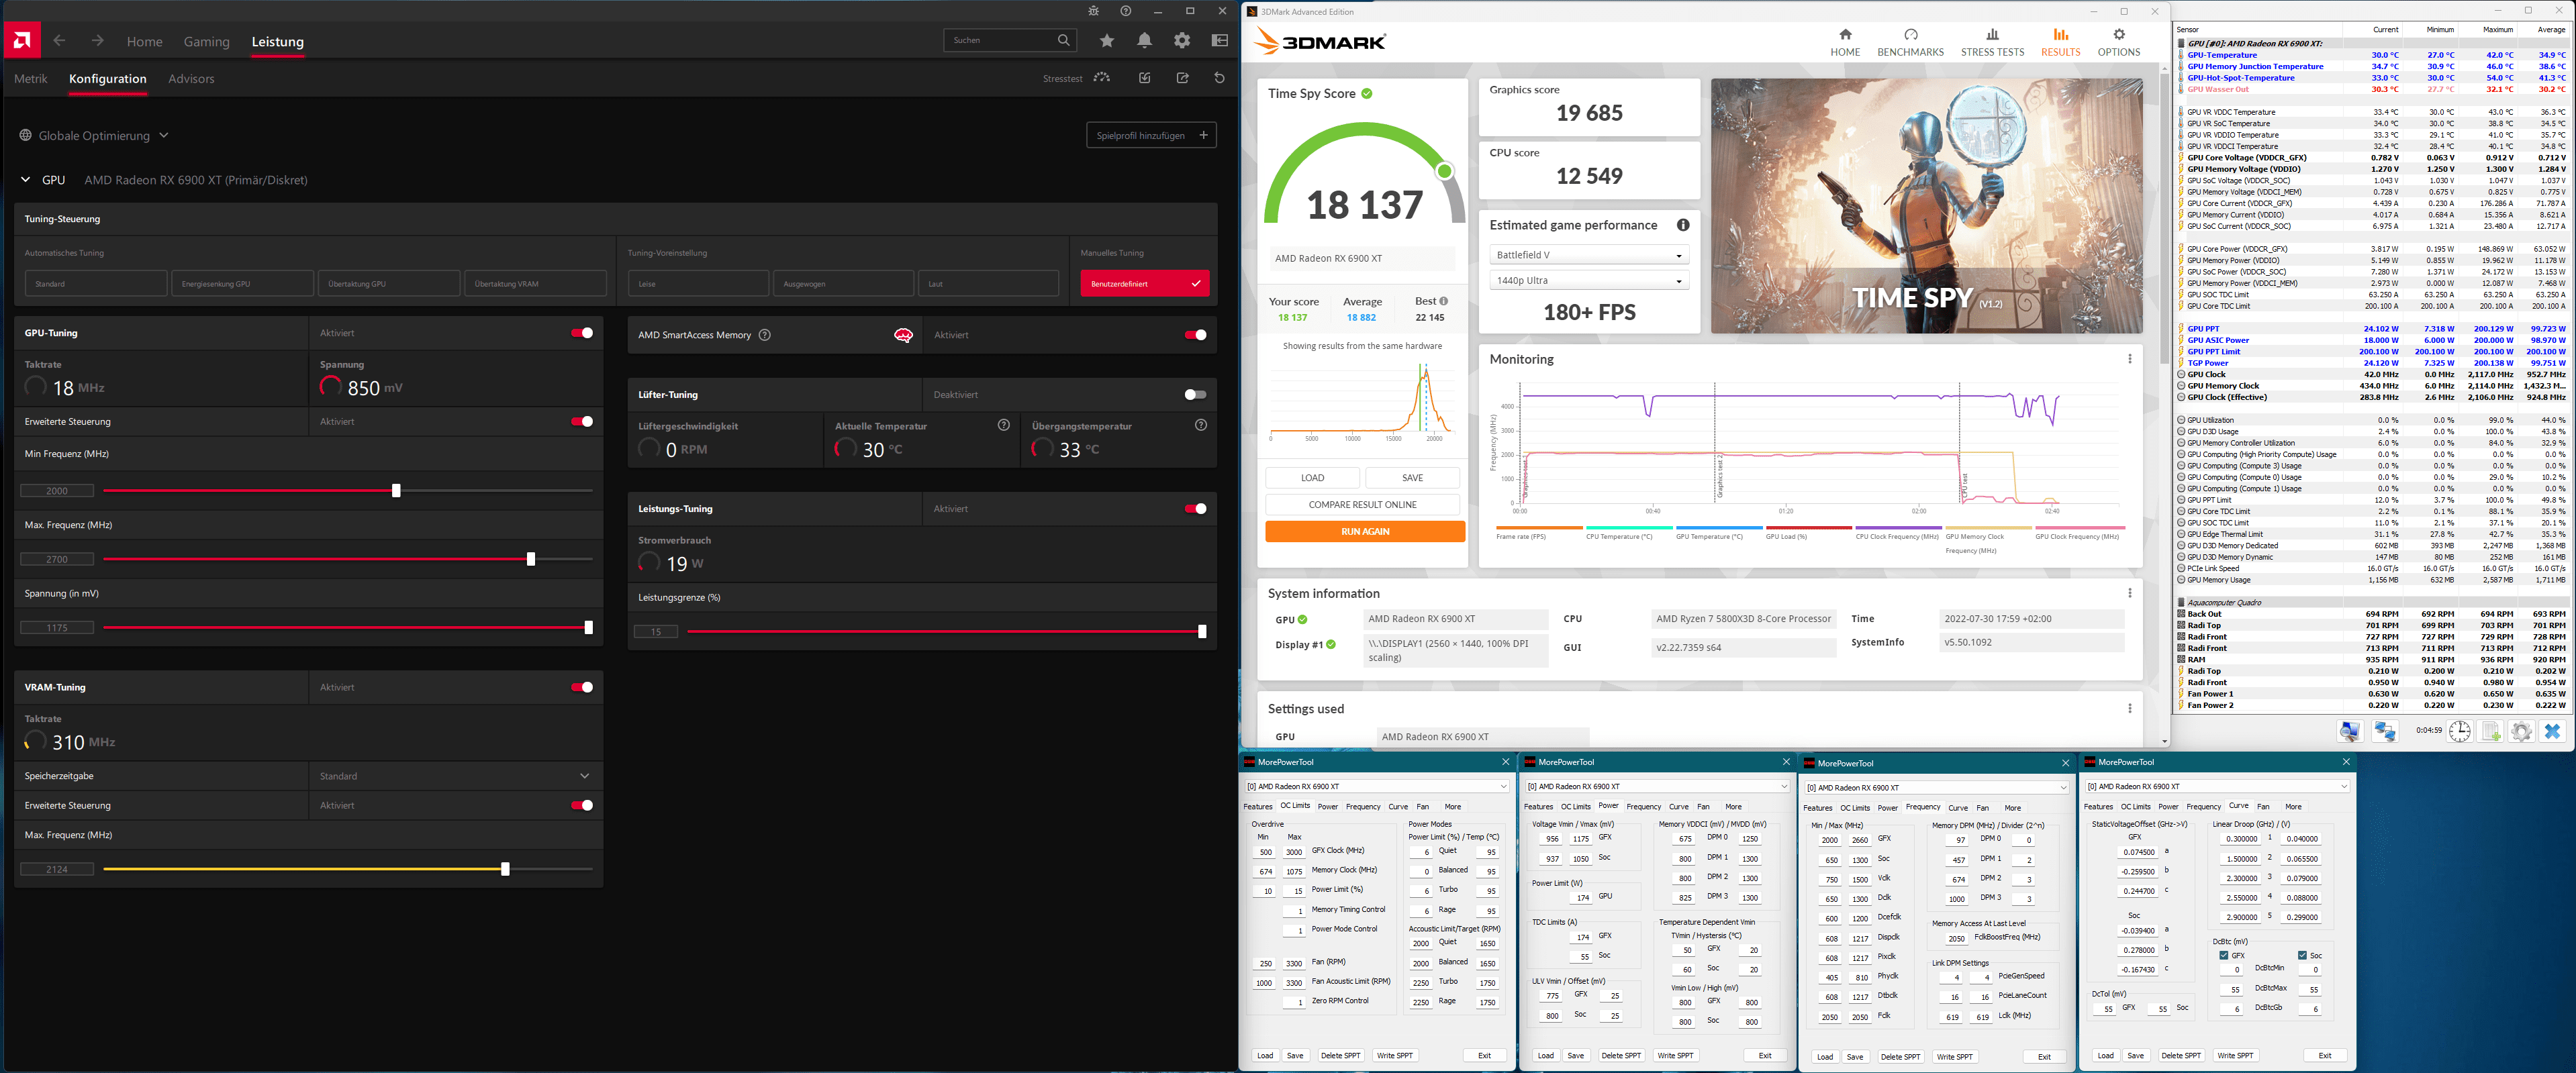Open 1440p Ultra resolution dropdown
The width and height of the screenshot is (2576, 1073).
pos(1588,280)
